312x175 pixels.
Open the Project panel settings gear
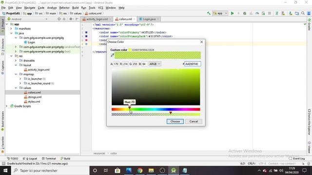pos(71,19)
